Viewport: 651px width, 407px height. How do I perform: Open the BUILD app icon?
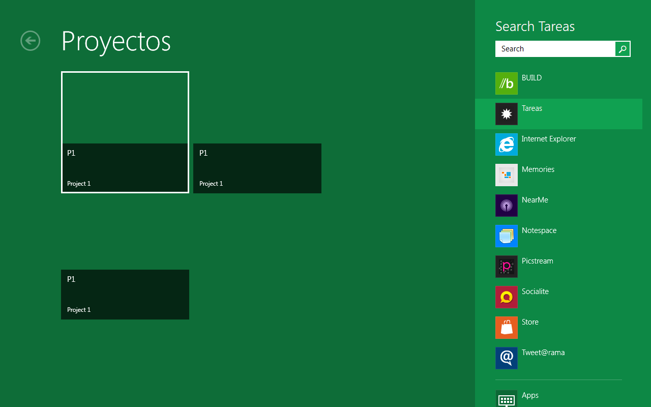(506, 83)
